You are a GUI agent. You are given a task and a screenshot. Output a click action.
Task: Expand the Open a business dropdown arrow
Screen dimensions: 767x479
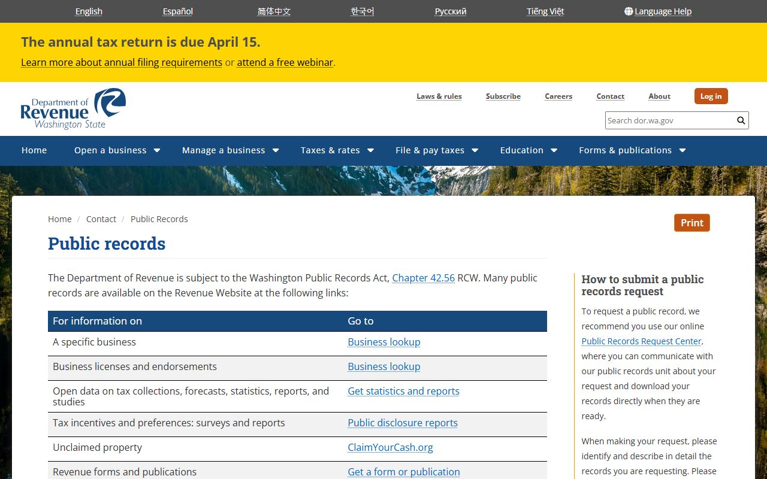coord(157,150)
